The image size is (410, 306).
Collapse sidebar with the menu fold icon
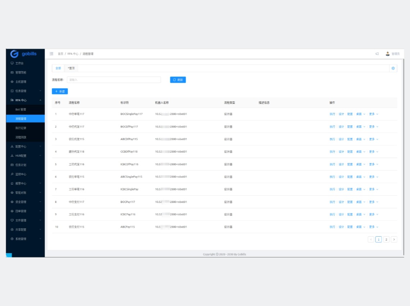click(51, 54)
